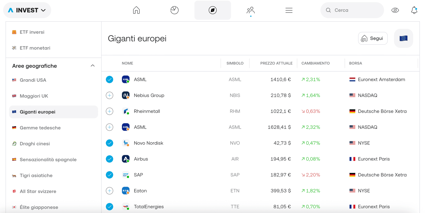This screenshot has height=213, width=426.
Task: Click the notification bell icon
Action: (x=414, y=10)
